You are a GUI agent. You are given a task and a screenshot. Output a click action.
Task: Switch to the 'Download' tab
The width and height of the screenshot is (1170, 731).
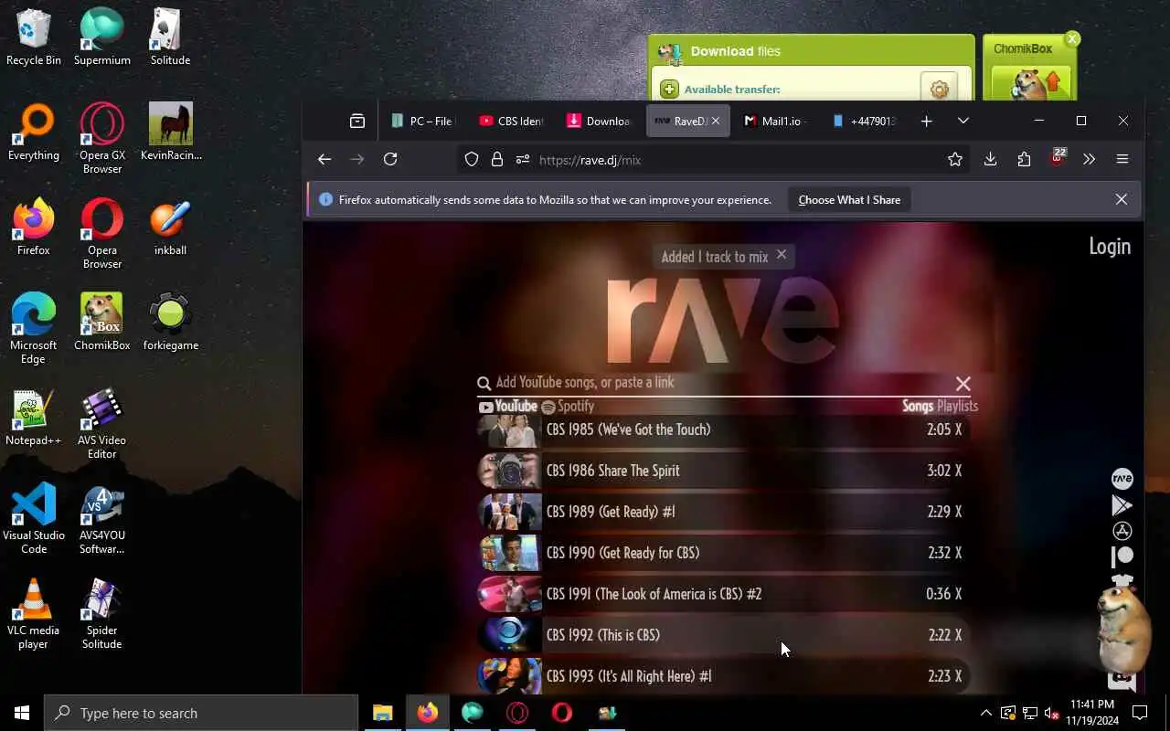(599, 121)
